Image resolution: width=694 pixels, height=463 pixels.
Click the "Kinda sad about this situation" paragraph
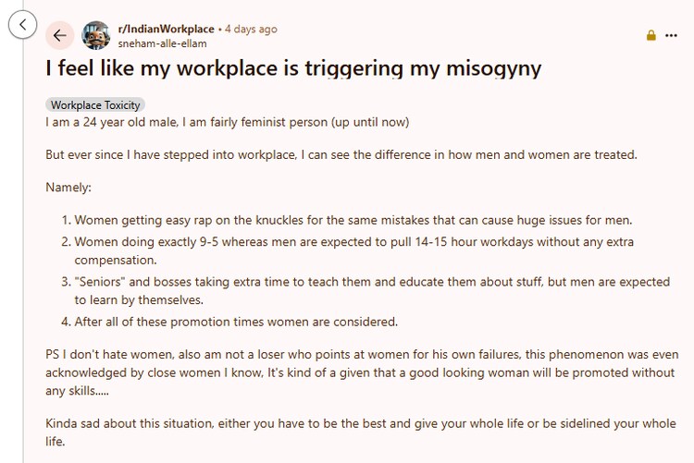(362, 433)
